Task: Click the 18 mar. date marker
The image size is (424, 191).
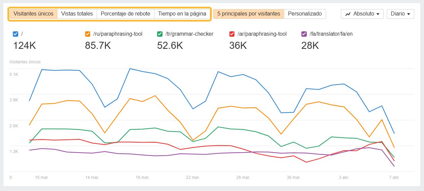Action: (x=142, y=177)
